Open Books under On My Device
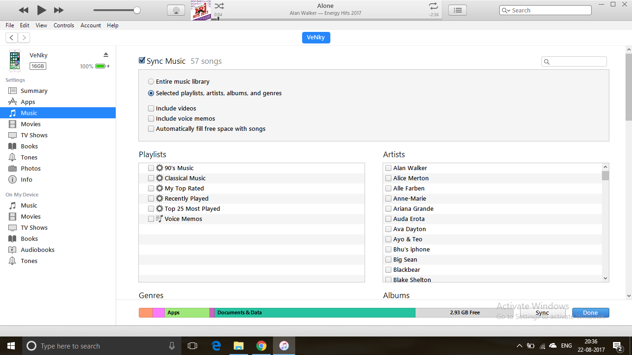This screenshot has height=355, width=632. (x=58, y=239)
